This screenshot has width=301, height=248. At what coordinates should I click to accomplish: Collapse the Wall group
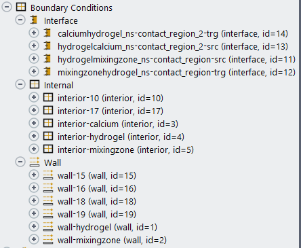[x=20, y=162]
